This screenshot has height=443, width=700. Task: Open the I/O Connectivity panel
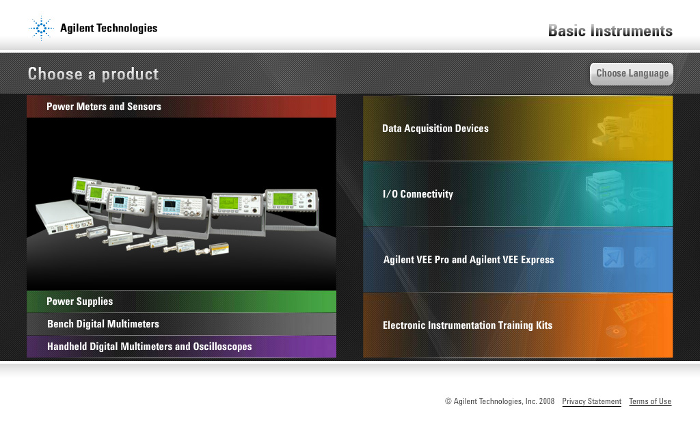[x=479, y=193]
